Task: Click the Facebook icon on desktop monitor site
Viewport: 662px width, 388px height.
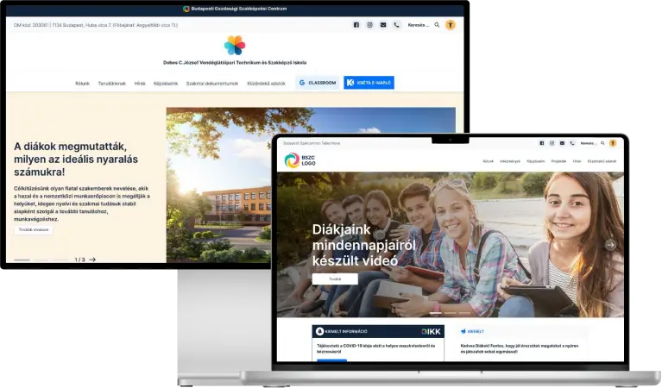Action: point(356,26)
